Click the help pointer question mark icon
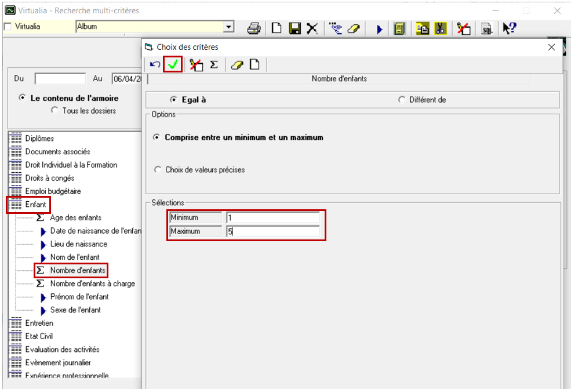This screenshot has width=571, height=389. coord(510,28)
